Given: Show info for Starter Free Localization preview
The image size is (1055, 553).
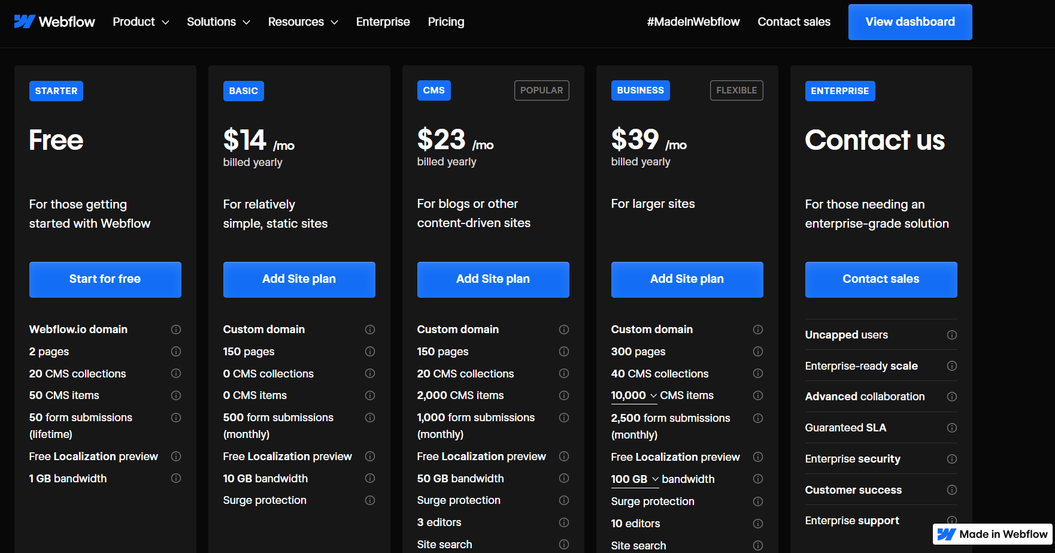Looking at the screenshot, I should point(176,457).
